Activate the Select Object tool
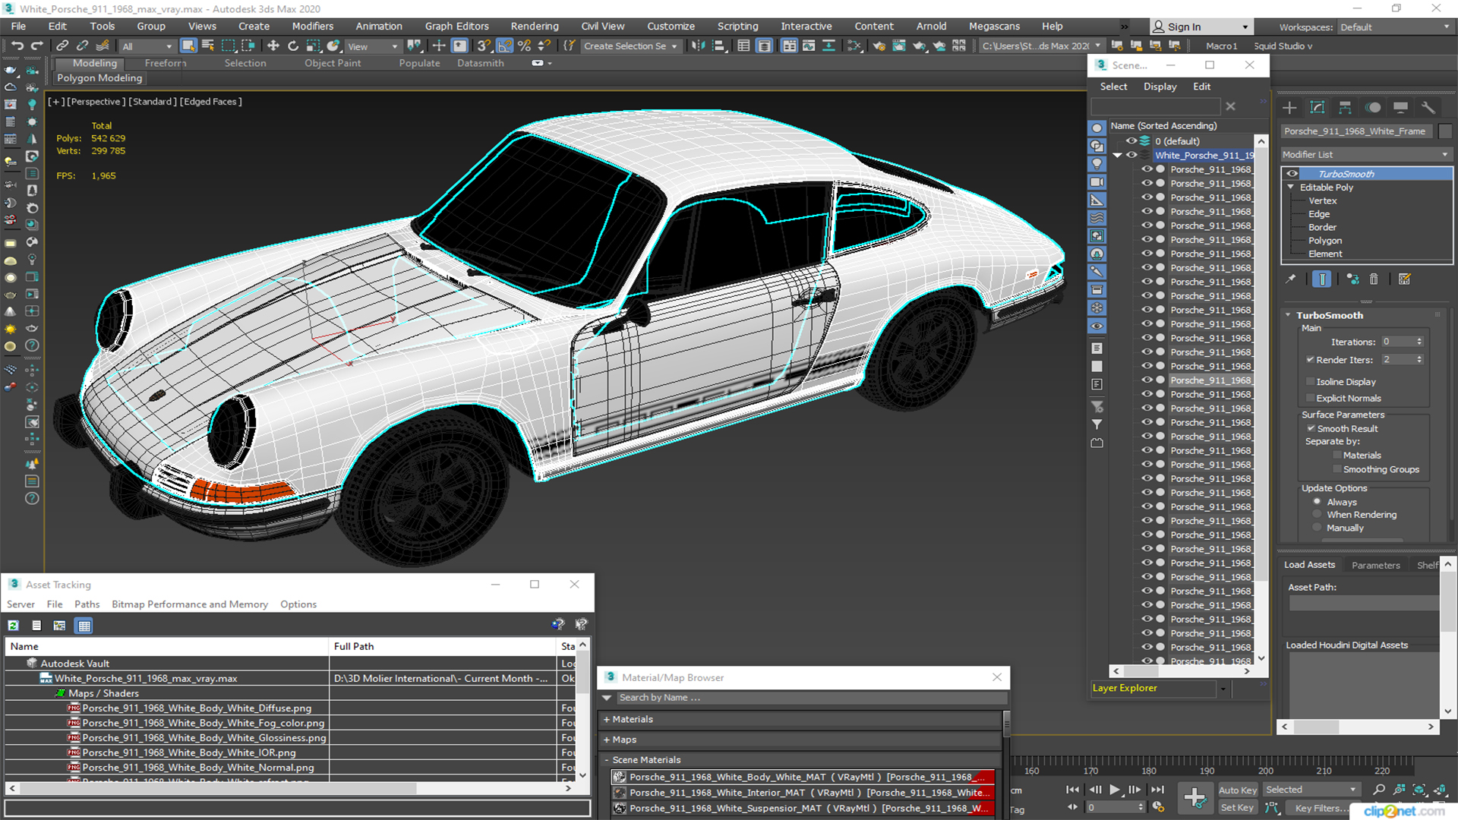 point(188,46)
